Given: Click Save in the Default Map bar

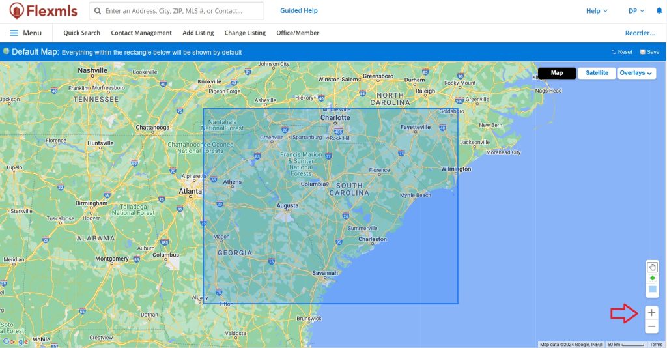Looking at the screenshot, I should tap(649, 52).
